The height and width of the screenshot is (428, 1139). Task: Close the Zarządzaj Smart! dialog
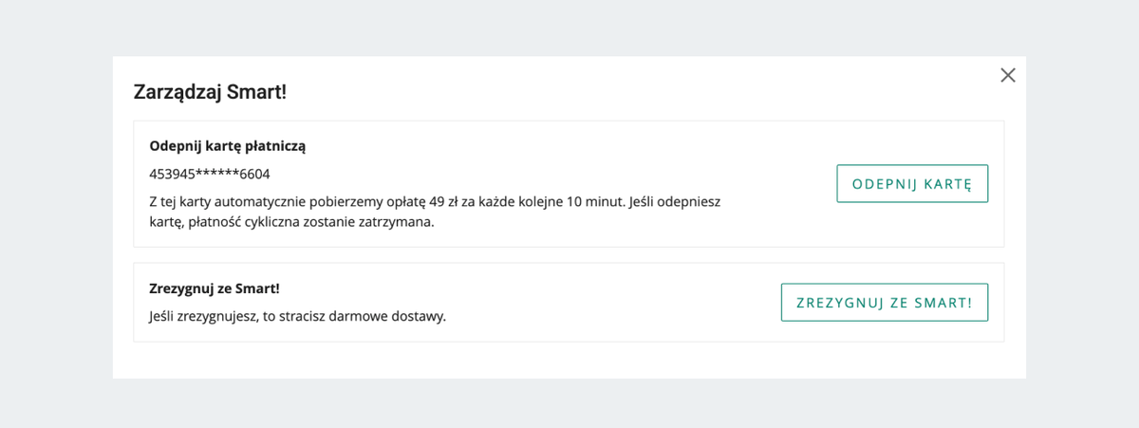click(x=1008, y=76)
